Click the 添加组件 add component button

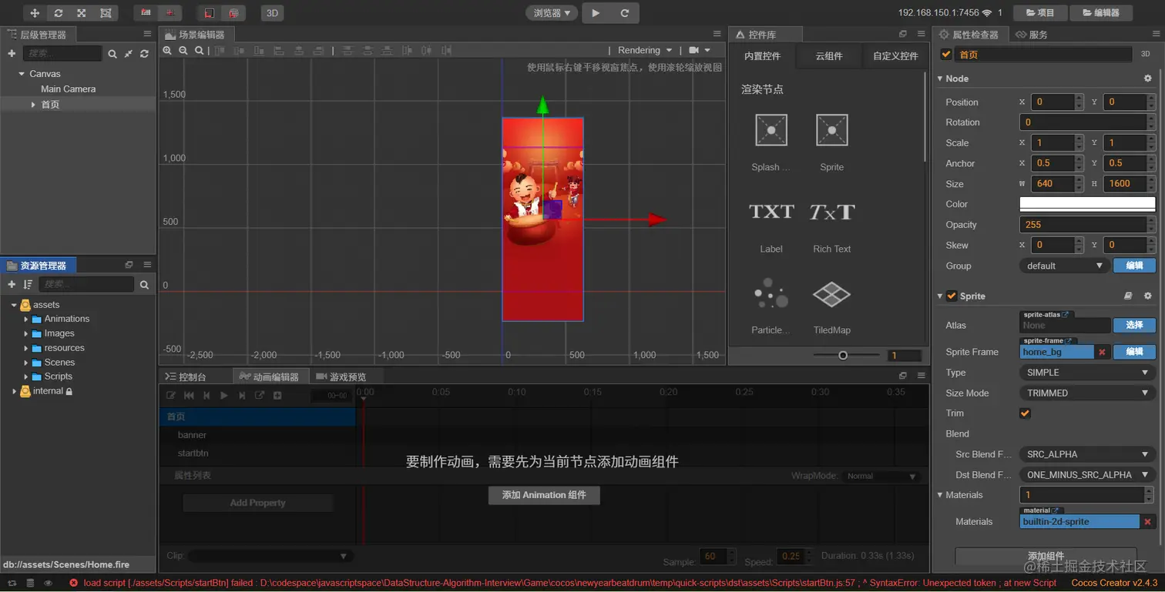(x=1046, y=556)
